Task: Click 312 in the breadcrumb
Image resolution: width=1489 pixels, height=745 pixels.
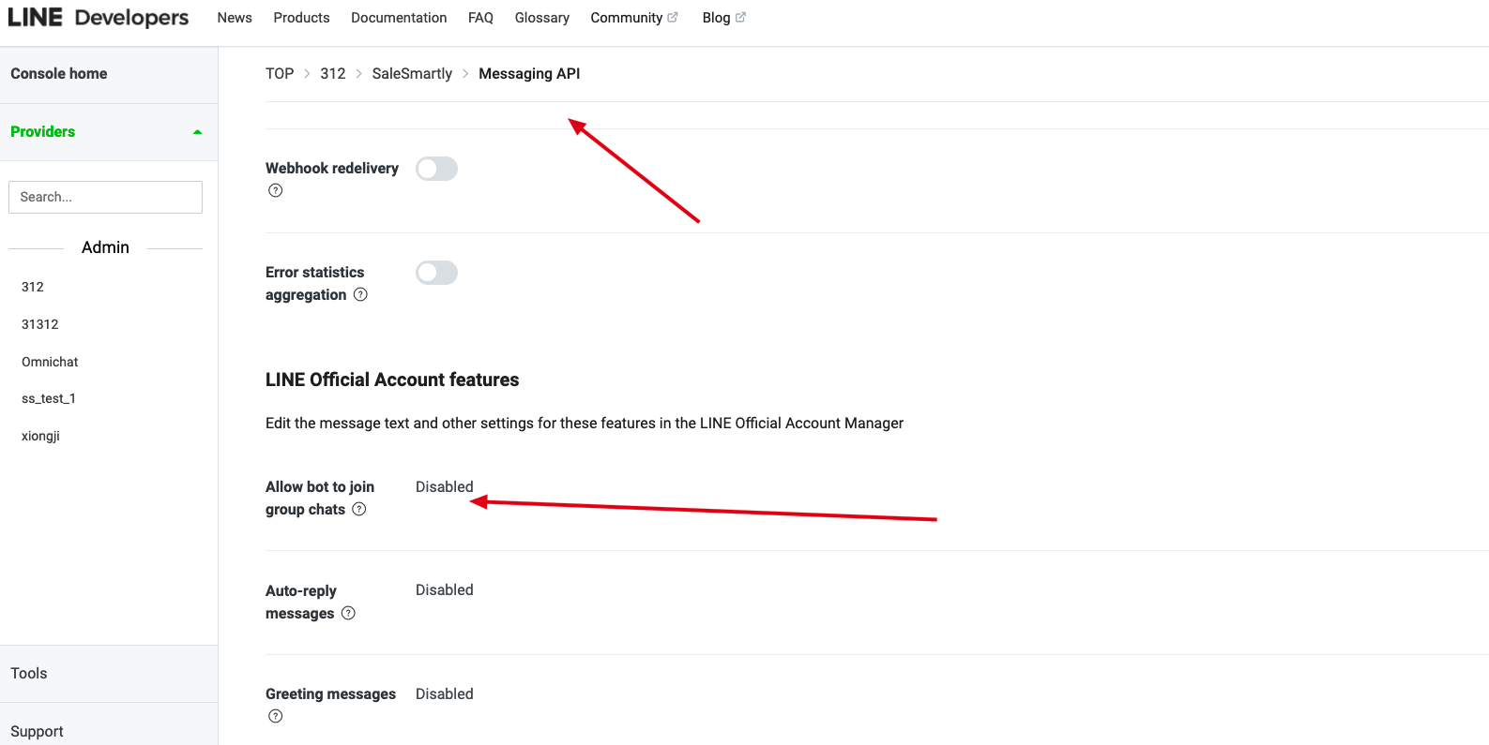Action: (333, 73)
